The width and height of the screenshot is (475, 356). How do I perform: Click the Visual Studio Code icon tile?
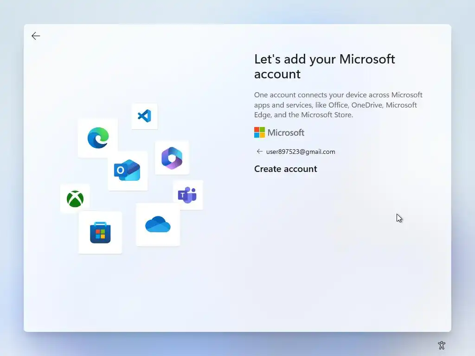pos(145,116)
